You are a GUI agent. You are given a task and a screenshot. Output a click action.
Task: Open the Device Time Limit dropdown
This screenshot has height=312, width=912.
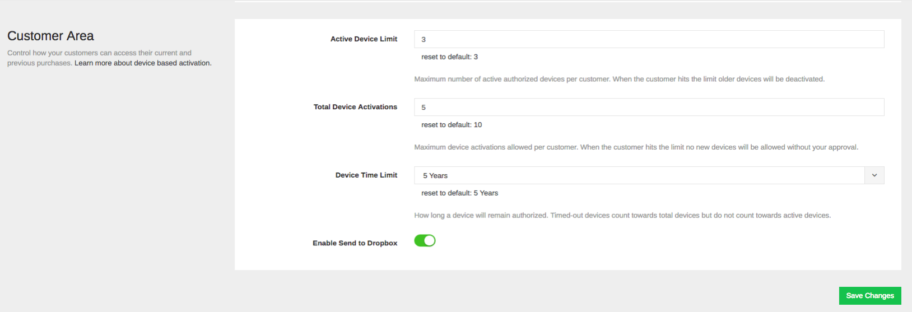pos(649,175)
